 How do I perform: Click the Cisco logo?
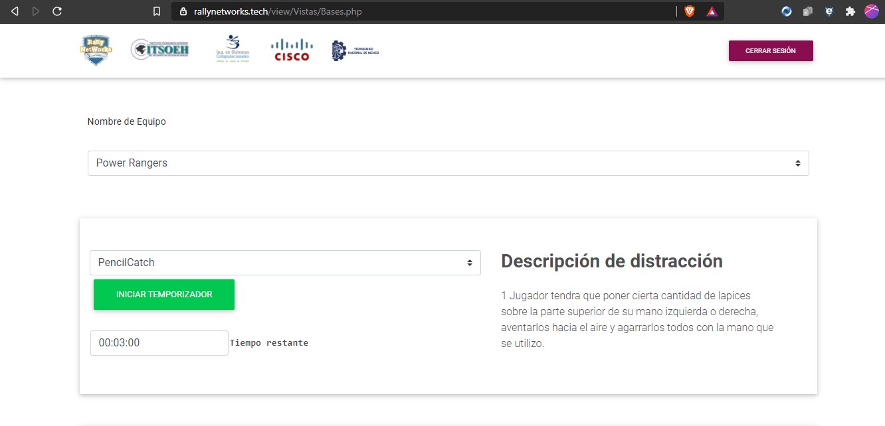click(x=291, y=49)
